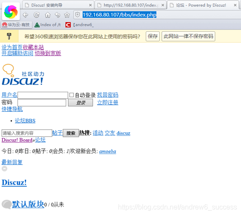Click the chat bubble icon beside 默认版块
Screen dimensions: 241x215
pyautogui.click(x=7, y=204)
